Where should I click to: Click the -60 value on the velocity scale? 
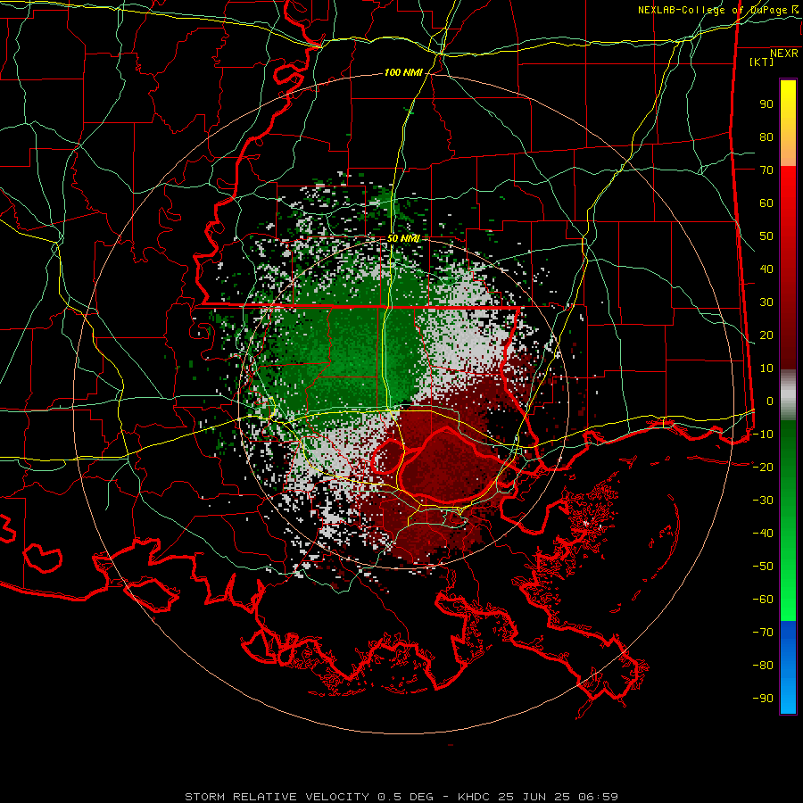click(x=763, y=600)
